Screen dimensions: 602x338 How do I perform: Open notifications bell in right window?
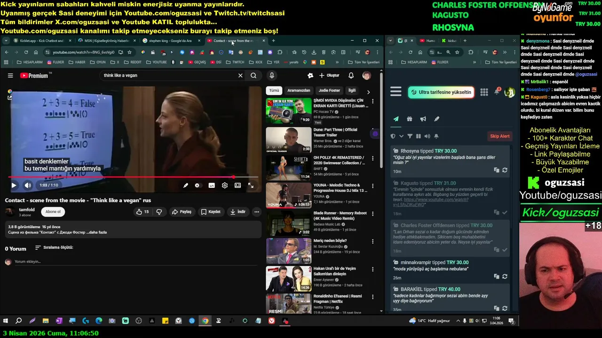497,92
